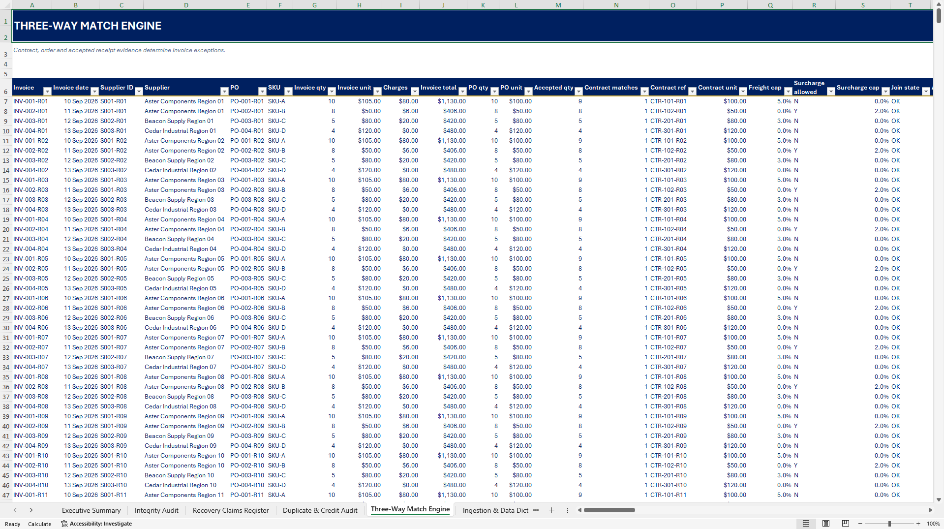This screenshot has height=529, width=944.
Task: Open the Contract ref filter dropdown
Action: (x=692, y=92)
